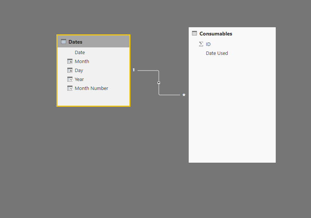Click the Dates table icon

64,41
